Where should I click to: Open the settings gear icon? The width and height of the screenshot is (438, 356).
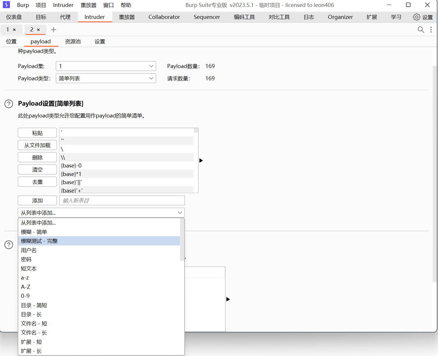pyautogui.click(x=417, y=17)
